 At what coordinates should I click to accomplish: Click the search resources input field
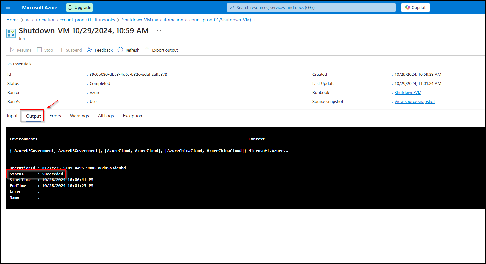[x=311, y=7]
